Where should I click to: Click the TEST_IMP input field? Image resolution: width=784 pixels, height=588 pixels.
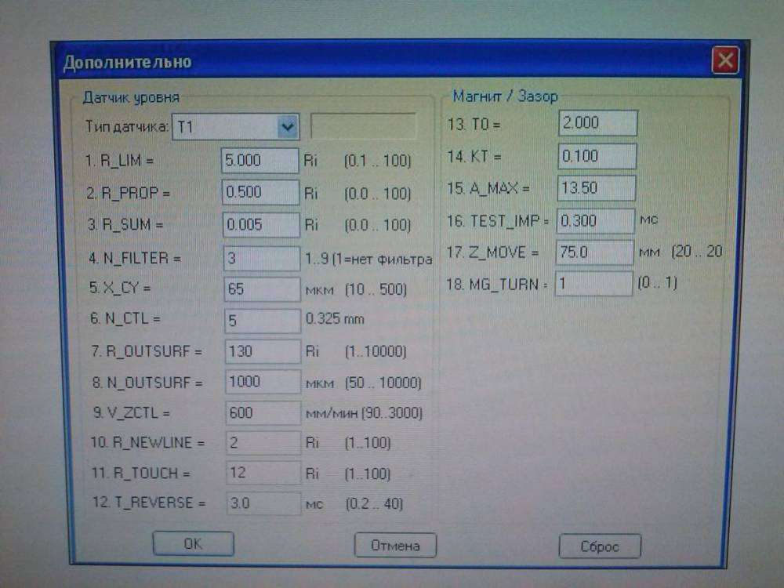pyautogui.click(x=595, y=220)
